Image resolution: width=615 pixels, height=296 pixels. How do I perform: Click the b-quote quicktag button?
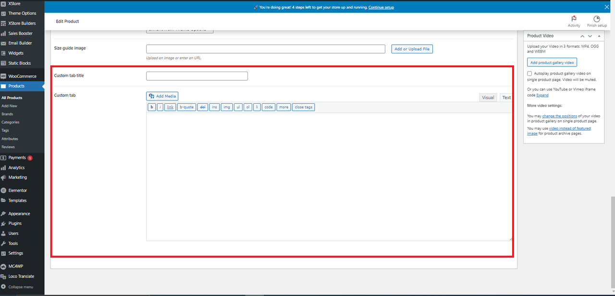pyautogui.click(x=186, y=107)
